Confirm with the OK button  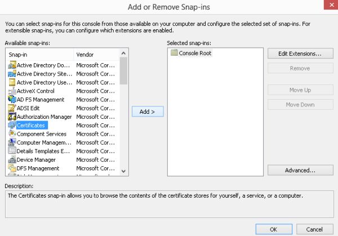click(x=274, y=229)
